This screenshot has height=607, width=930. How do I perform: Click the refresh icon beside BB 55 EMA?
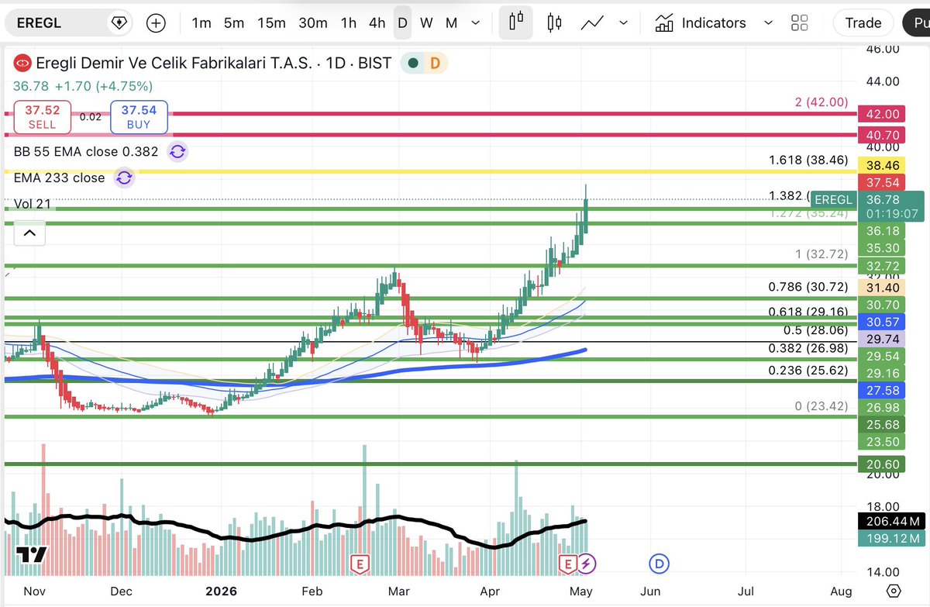177,152
